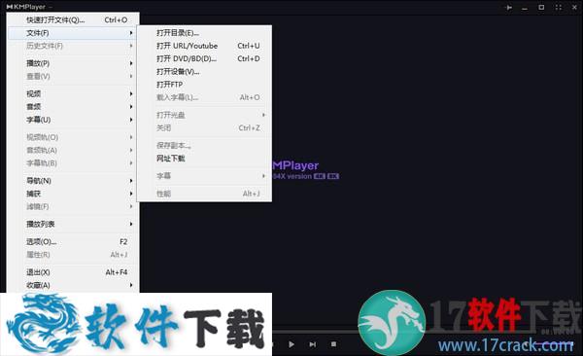The width and height of the screenshot is (583, 356).
Task: Expand the 字幕轨(B) submenu
Action: [73, 163]
